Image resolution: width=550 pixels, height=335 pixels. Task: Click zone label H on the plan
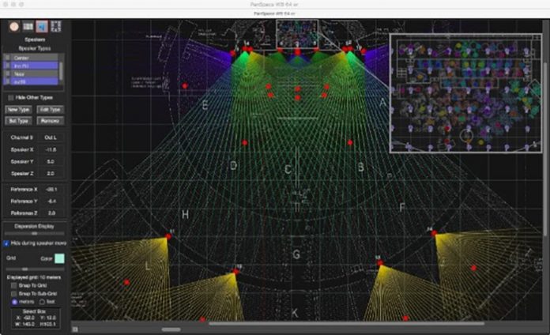[185, 214]
